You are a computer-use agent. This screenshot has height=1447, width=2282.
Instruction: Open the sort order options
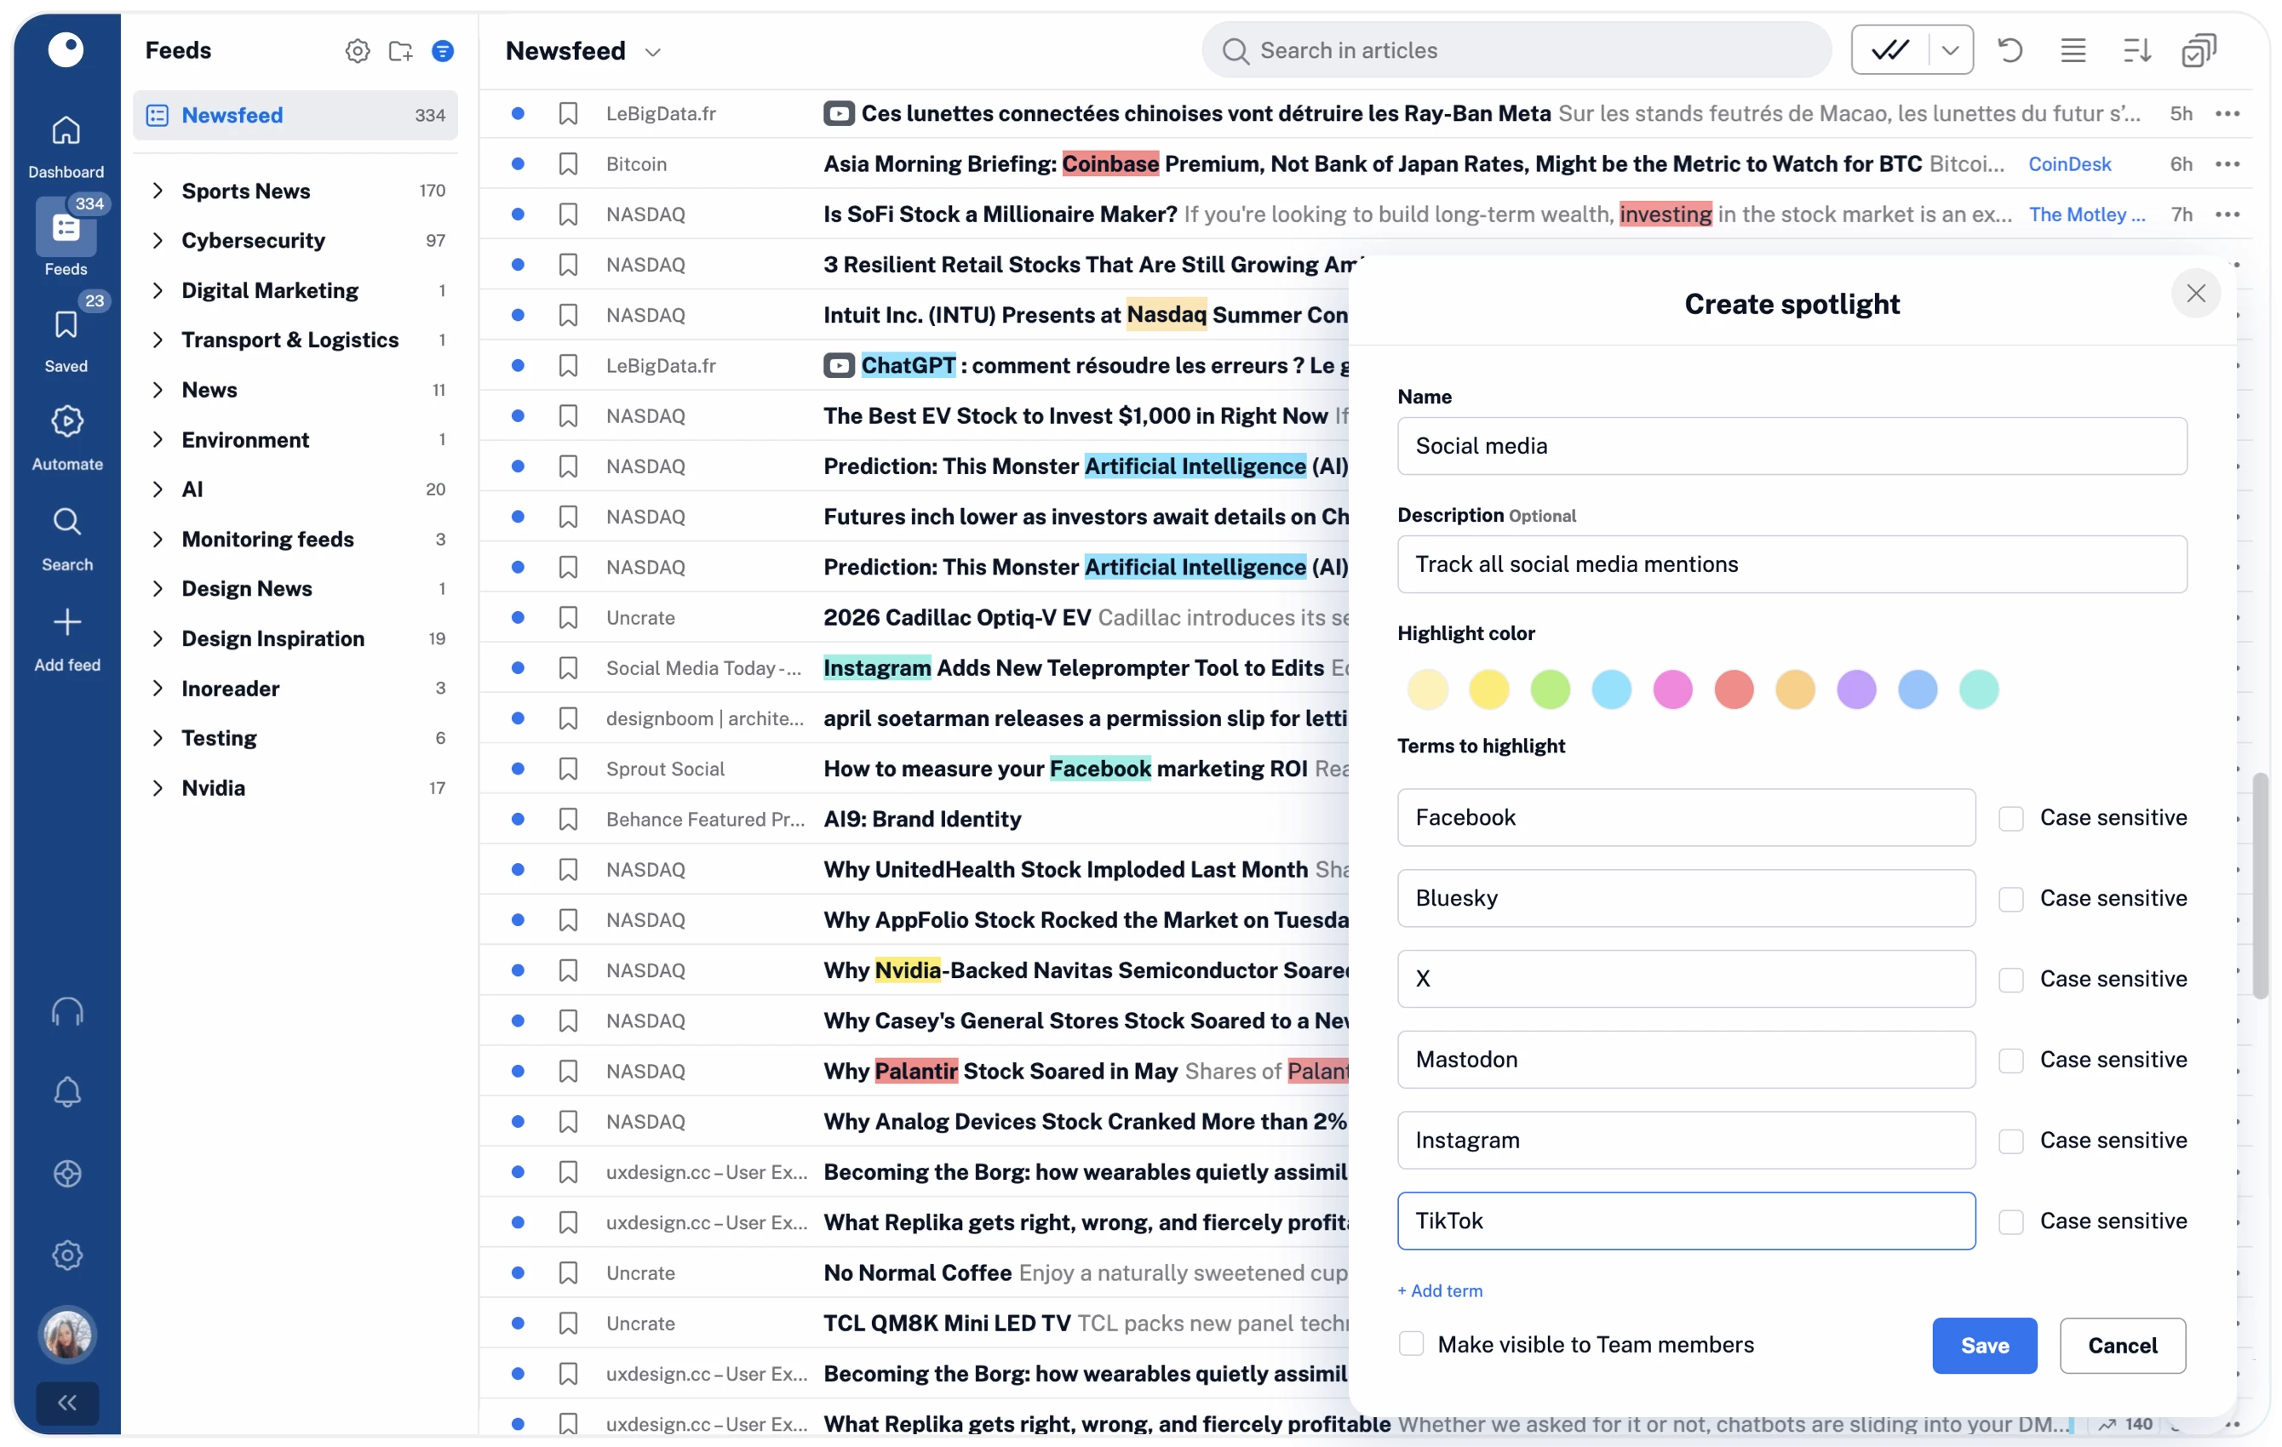pyautogui.click(x=2136, y=50)
